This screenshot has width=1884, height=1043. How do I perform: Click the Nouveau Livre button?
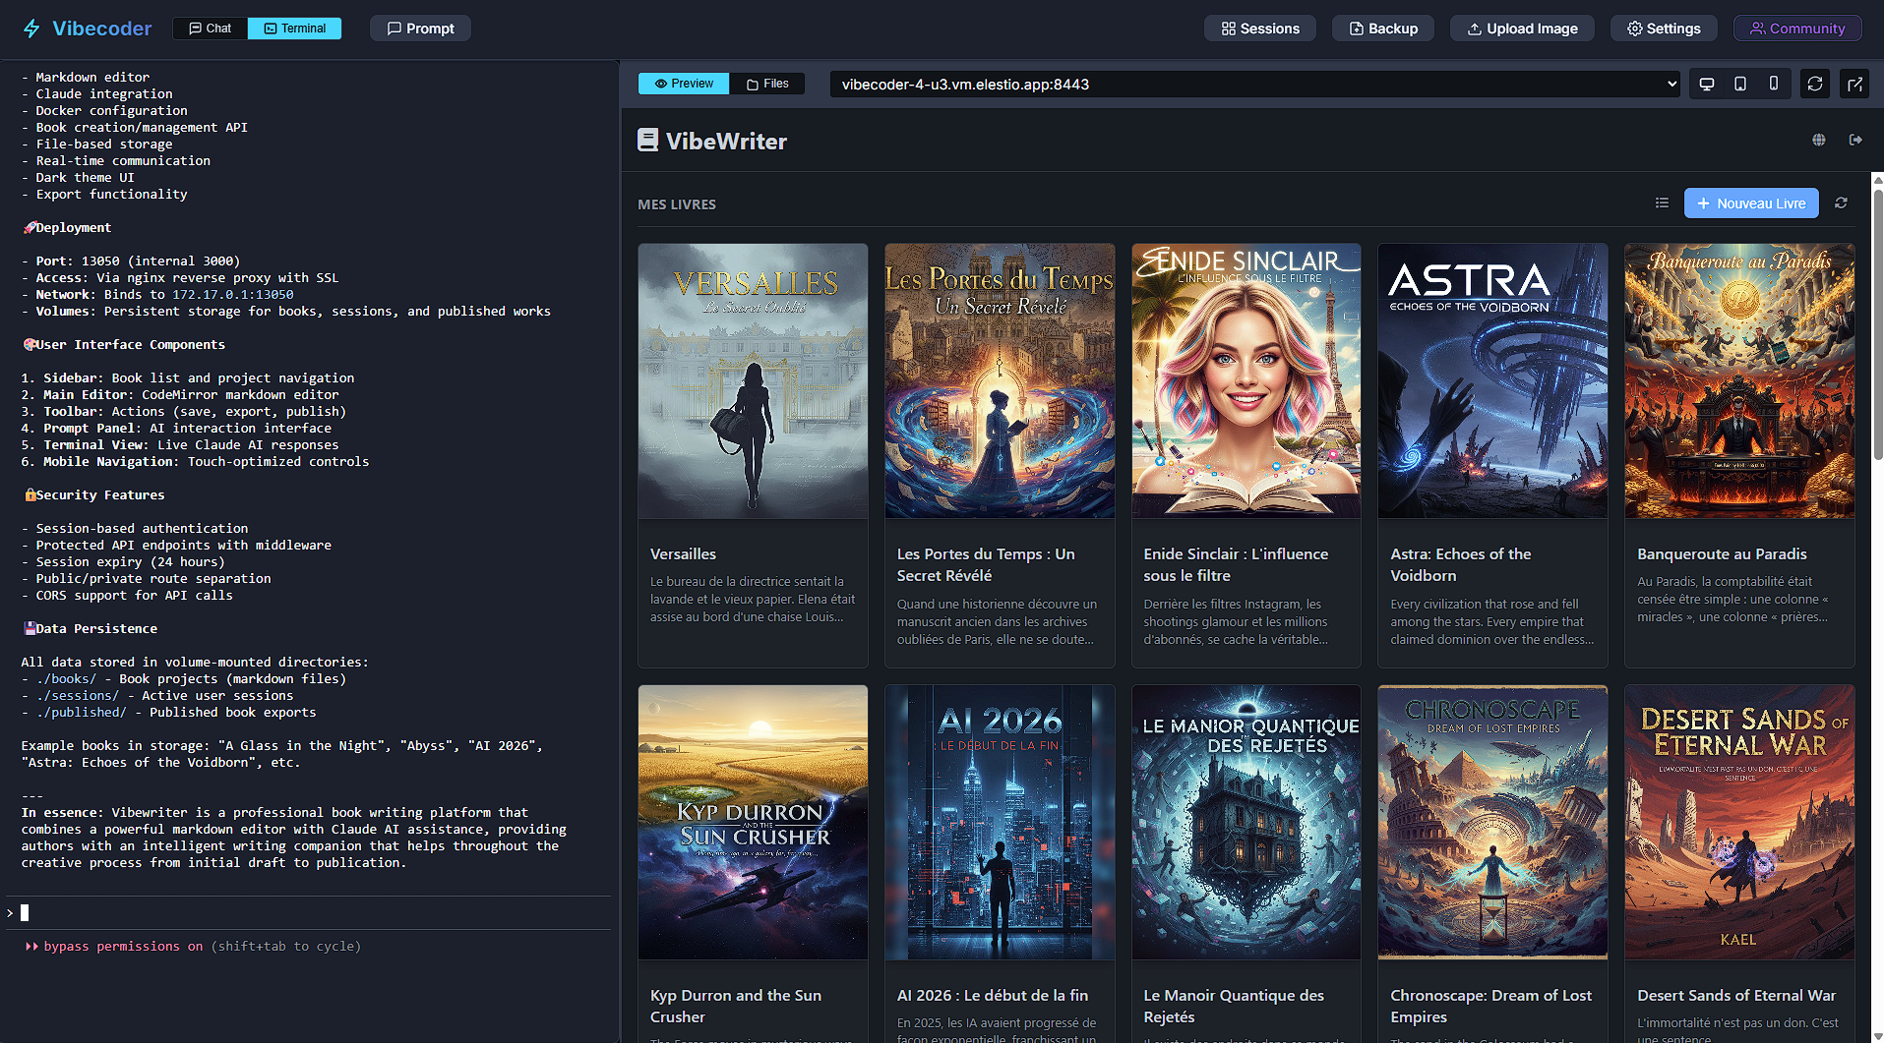tap(1751, 203)
